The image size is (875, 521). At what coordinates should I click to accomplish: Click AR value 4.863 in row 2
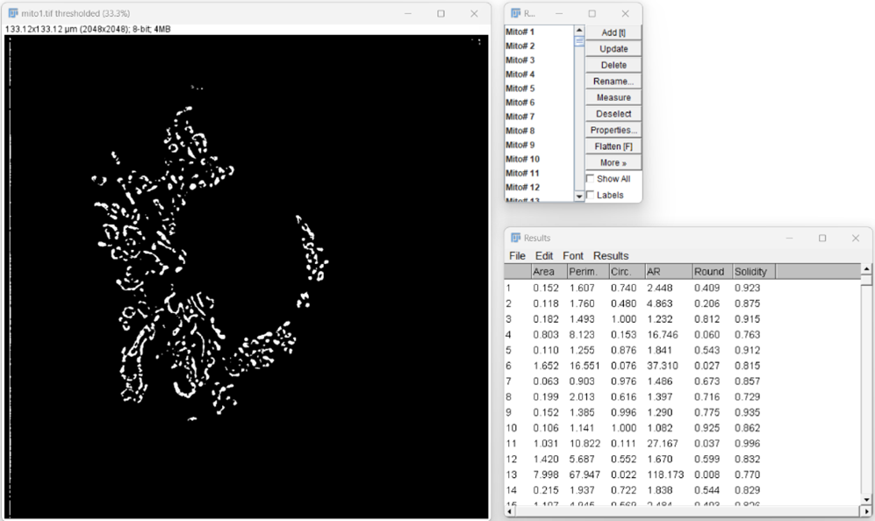point(659,303)
